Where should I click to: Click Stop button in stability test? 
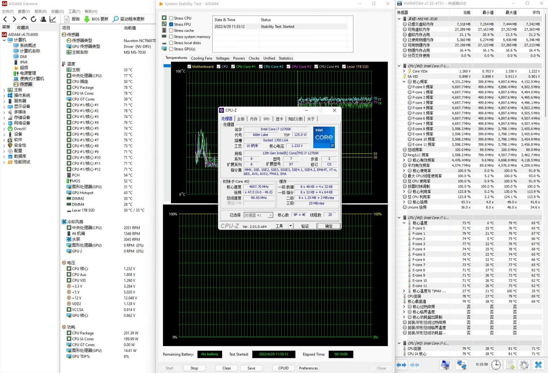click(x=194, y=368)
